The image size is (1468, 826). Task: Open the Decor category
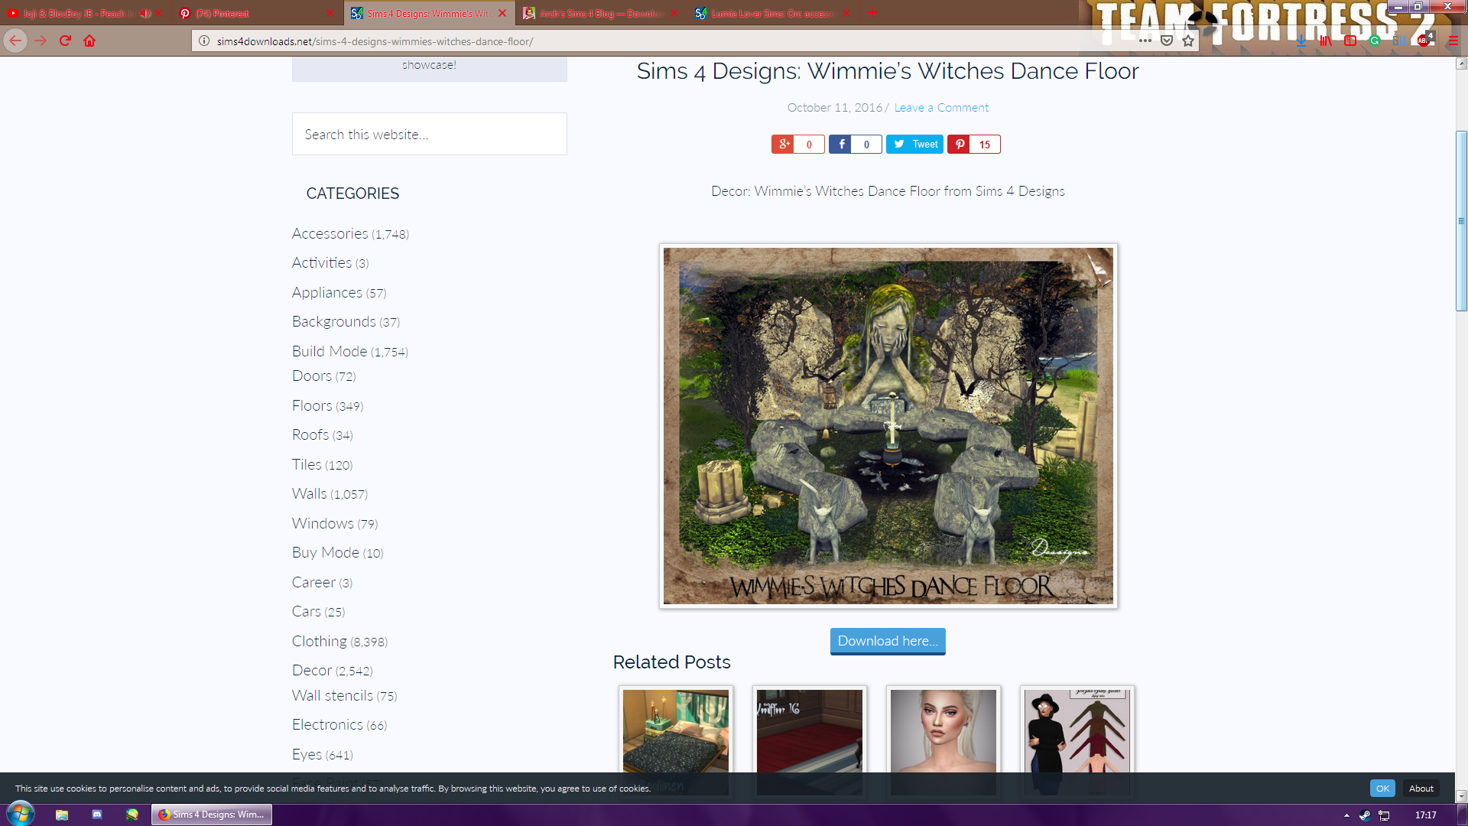[312, 670]
